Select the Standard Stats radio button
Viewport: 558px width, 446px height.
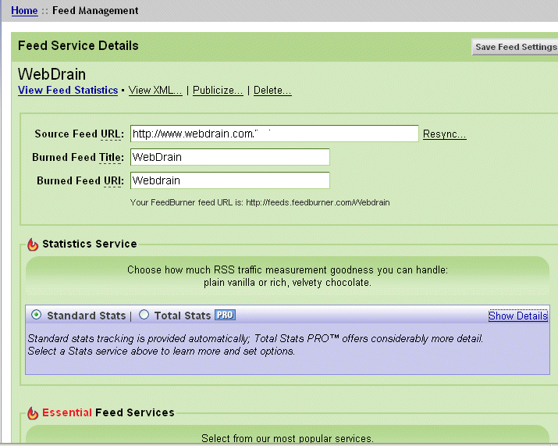[37, 315]
